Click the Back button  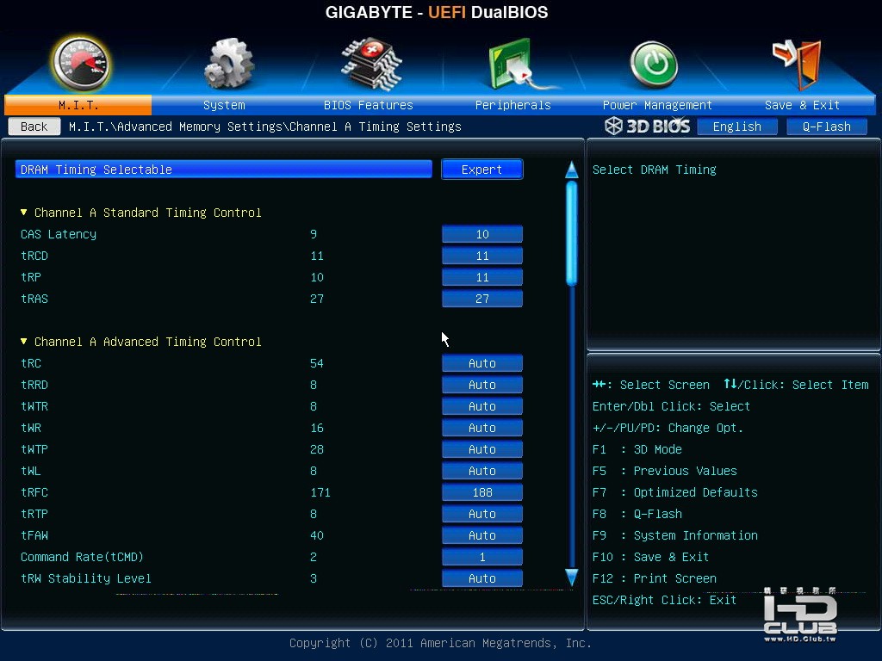(34, 127)
